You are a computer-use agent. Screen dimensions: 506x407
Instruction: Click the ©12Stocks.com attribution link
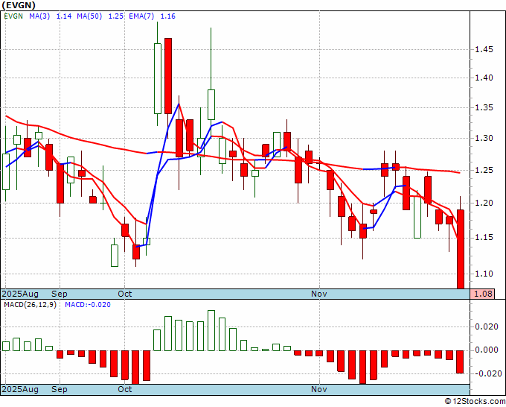tap(475, 402)
